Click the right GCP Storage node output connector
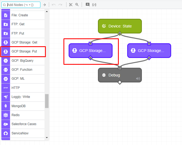Image resolution: width=182 pixels, height=145 pixels. pos(149,58)
